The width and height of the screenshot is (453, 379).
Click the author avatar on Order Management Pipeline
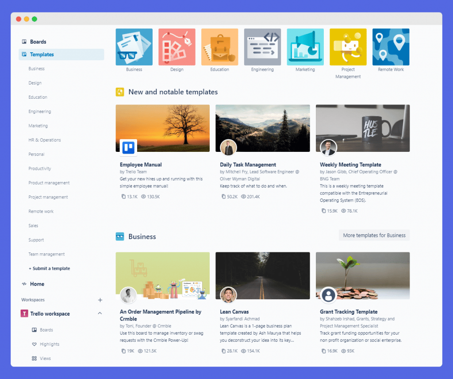(x=128, y=295)
